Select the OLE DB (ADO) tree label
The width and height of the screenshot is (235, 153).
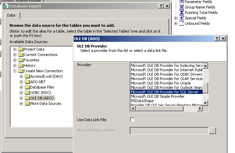pyautogui.click(x=42, y=98)
